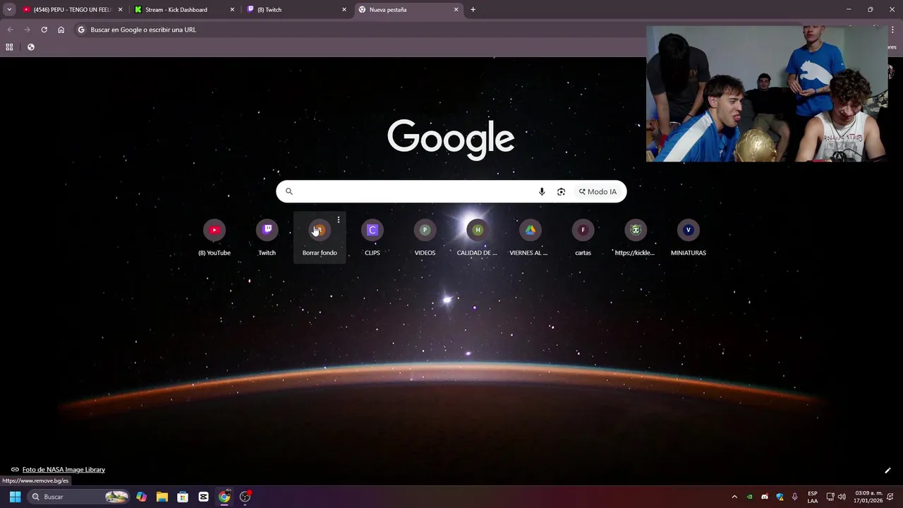
Task: Expand the tab search dropdown
Action: click(x=9, y=10)
